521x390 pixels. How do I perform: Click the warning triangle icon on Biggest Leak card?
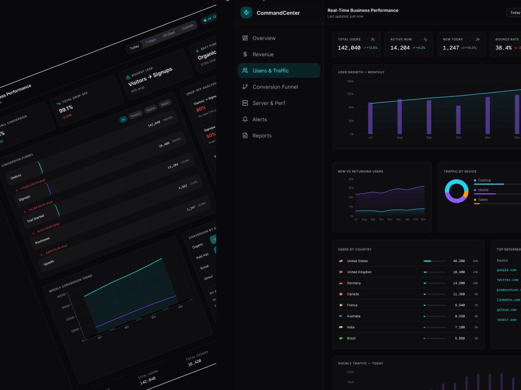coord(128,77)
